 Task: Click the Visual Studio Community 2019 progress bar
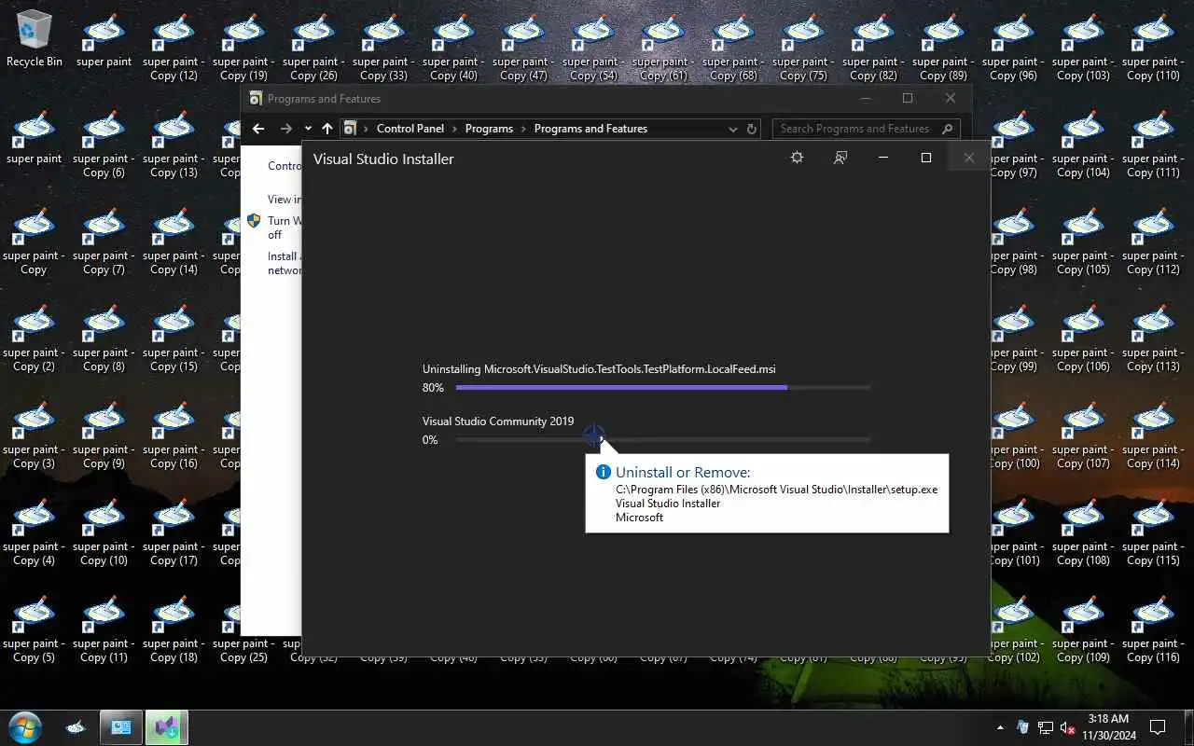662,439
